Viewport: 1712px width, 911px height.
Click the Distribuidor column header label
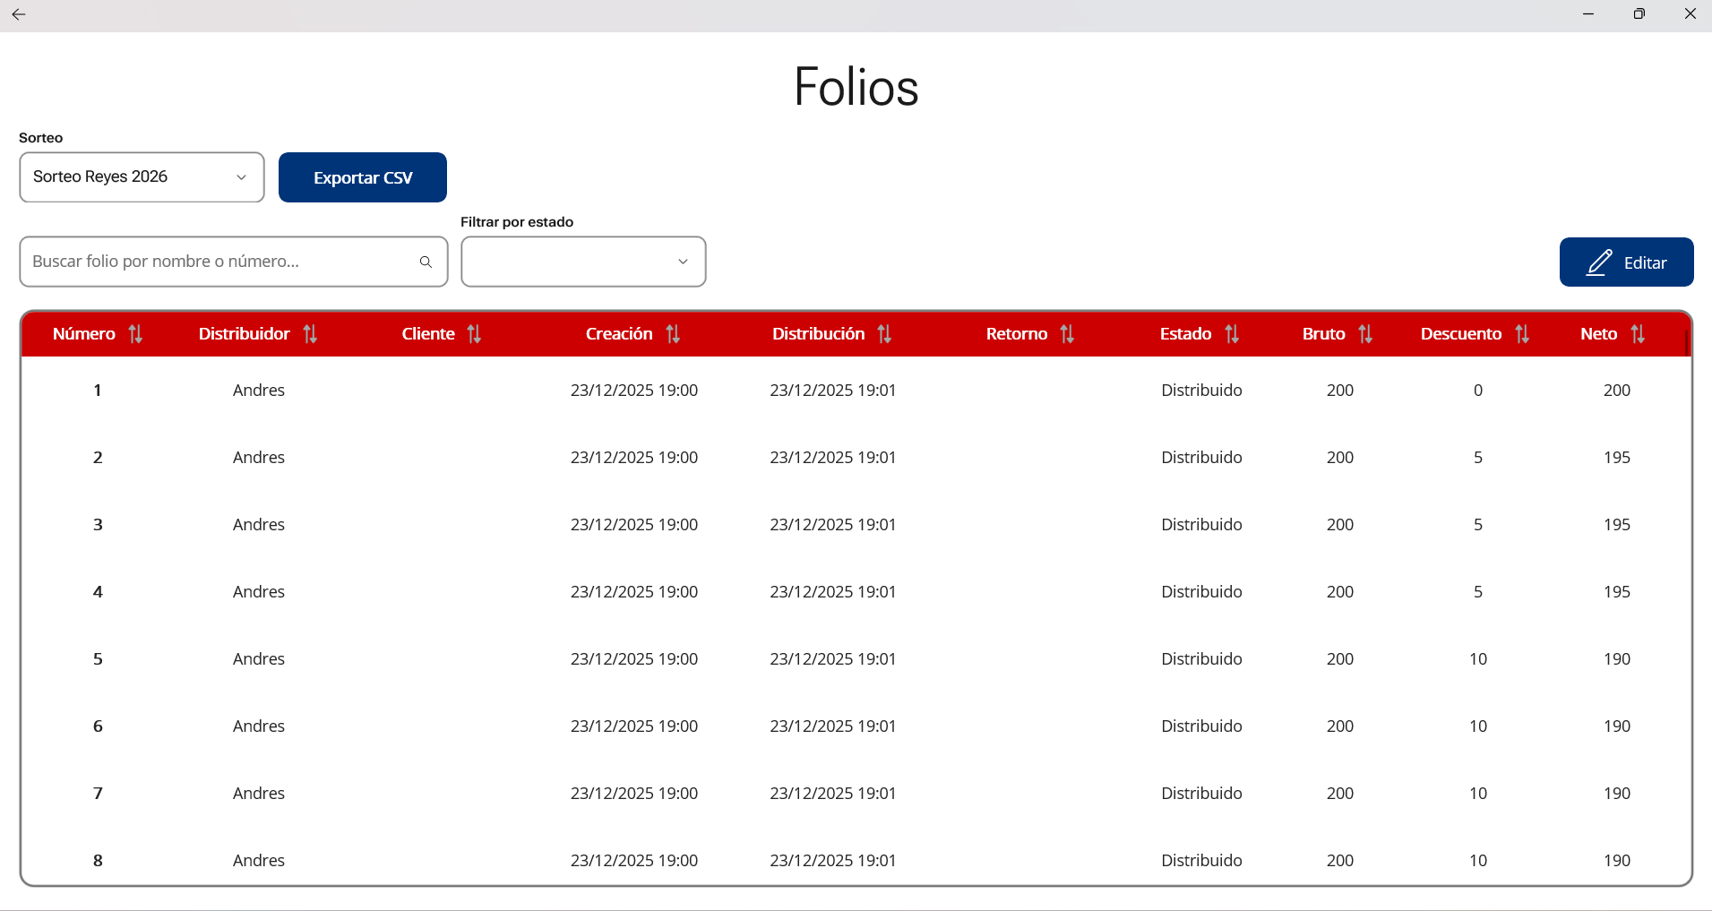[245, 334]
